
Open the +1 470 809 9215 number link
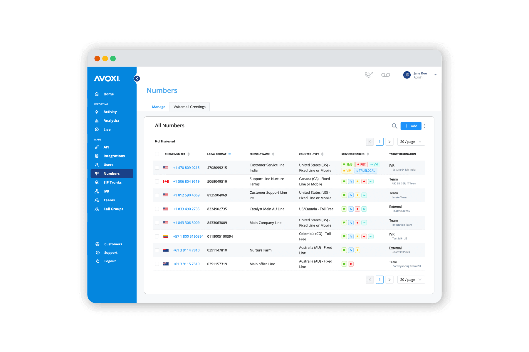186,168
